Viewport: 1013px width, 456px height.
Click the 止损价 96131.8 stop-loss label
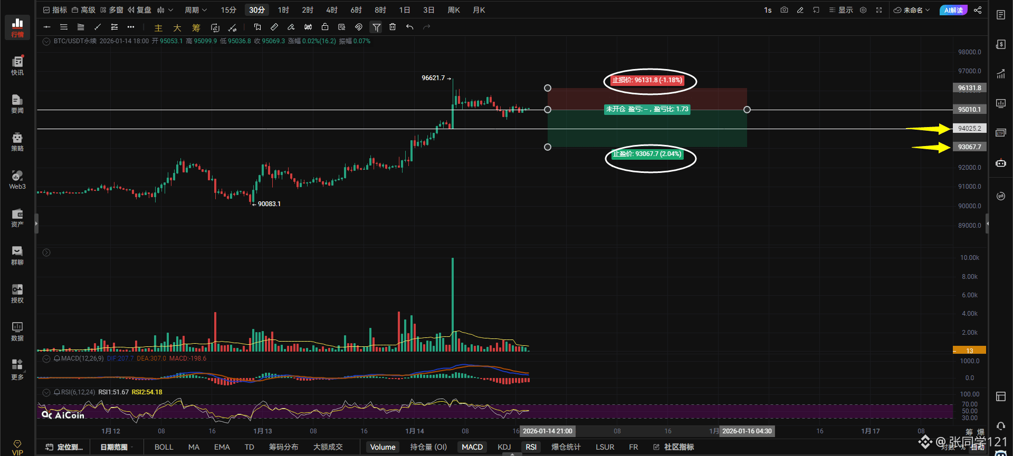point(647,80)
